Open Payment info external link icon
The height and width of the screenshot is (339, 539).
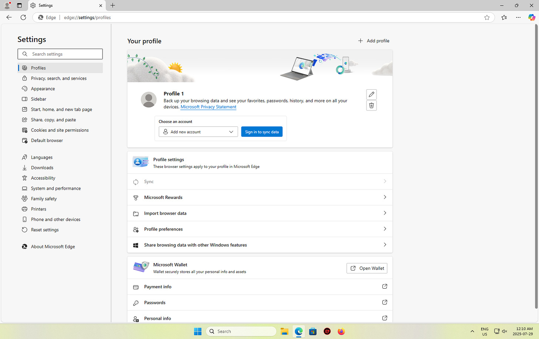click(385, 286)
